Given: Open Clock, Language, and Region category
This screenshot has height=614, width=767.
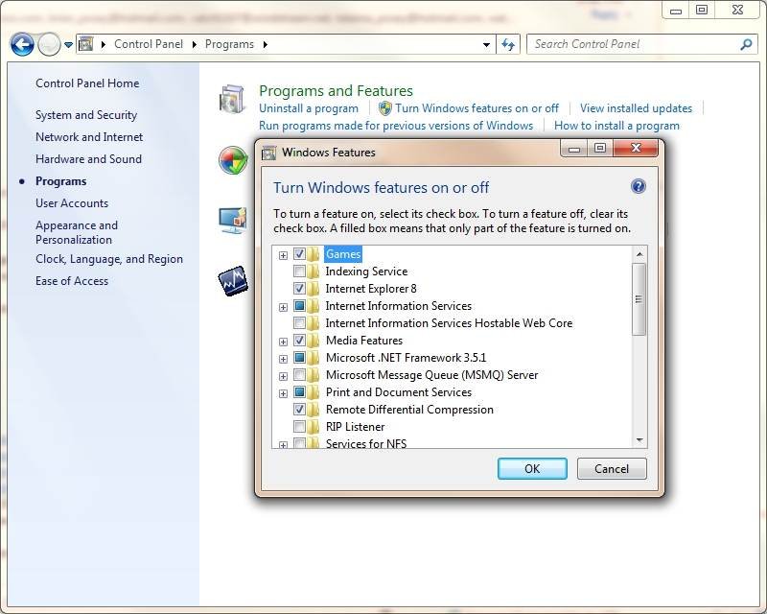Looking at the screenshot, I should tap(109, 258).
